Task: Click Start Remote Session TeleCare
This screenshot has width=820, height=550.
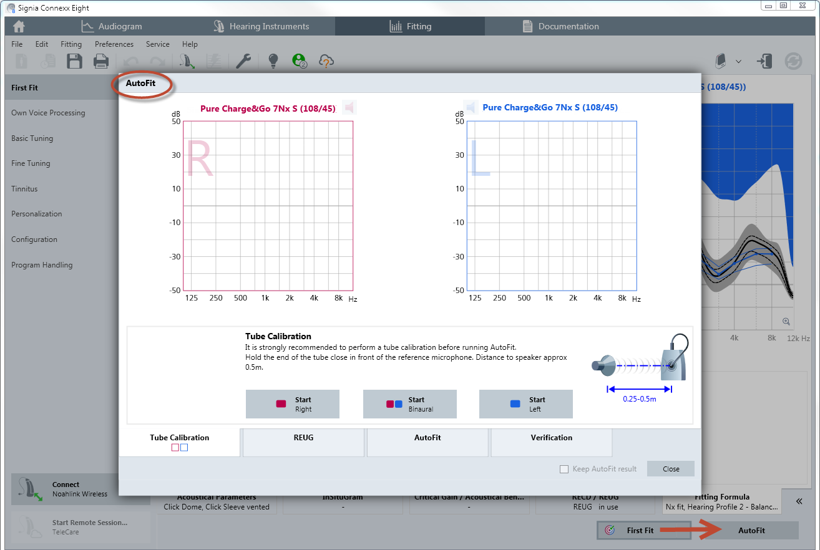Action: [81, 527]
